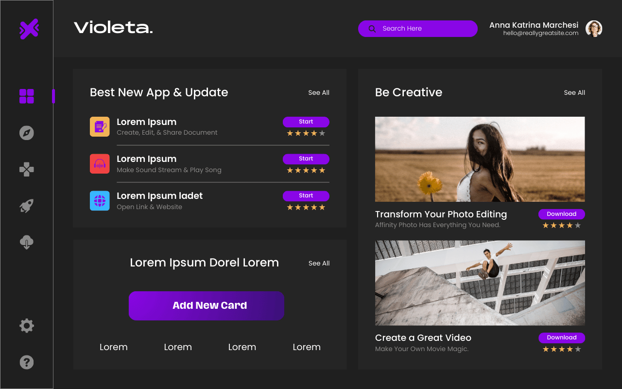Open the gamepad games icon in sidebar
This screenshot has height=389, width=622.
pyautogui.click(x=27, y=170)
